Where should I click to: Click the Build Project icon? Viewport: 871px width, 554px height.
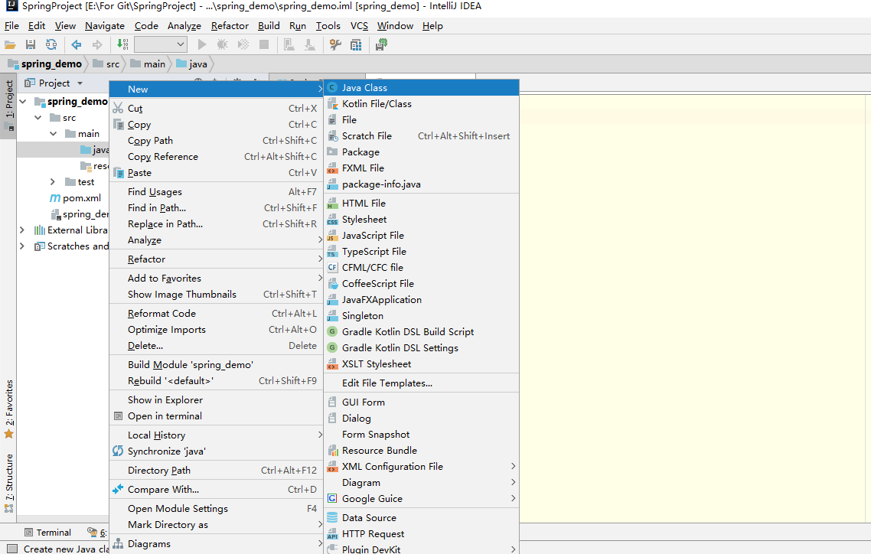pos(122,44)
